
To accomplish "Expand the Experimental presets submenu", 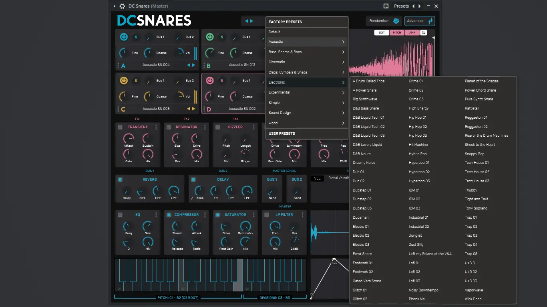I will [x=307, y=92].
